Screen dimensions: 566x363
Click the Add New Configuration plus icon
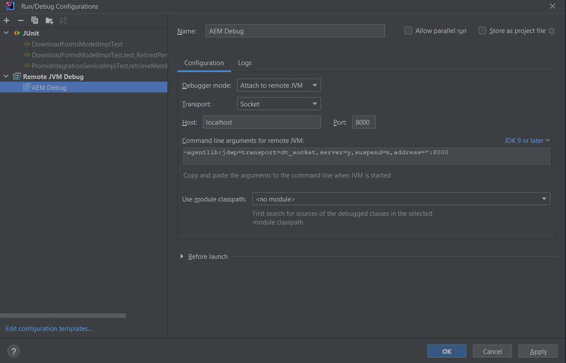click(x=7, y=20)
